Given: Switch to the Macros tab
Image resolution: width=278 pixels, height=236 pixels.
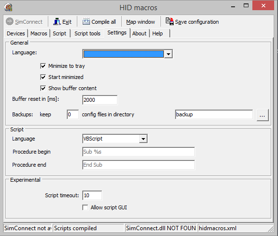Looking at the screenshot, I should (x=39, y=33).
